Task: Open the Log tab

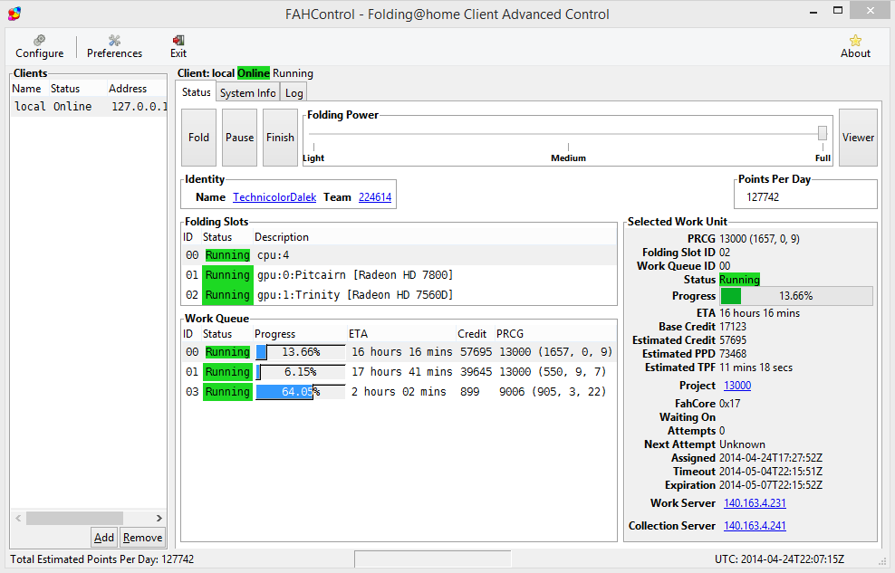Action: click(x=294, y=92)
